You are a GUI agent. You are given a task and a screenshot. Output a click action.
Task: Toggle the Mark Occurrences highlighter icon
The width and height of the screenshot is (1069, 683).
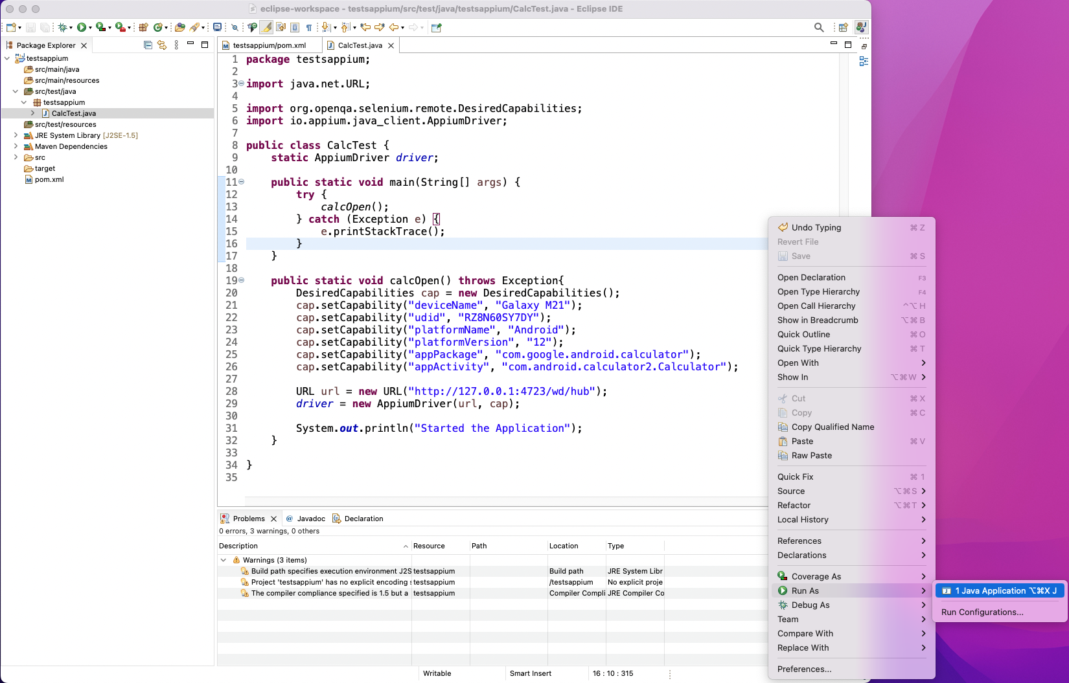[x=266, y=27]
